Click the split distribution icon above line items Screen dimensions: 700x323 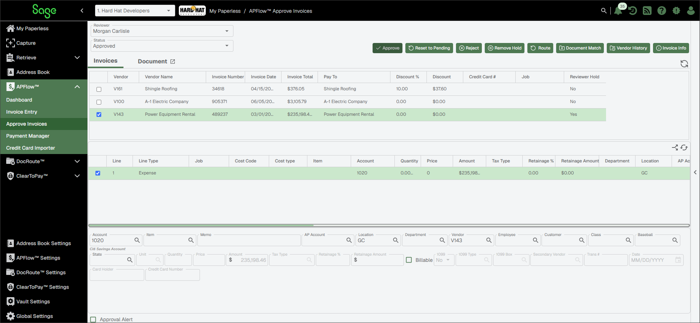[x=675, y=147]
